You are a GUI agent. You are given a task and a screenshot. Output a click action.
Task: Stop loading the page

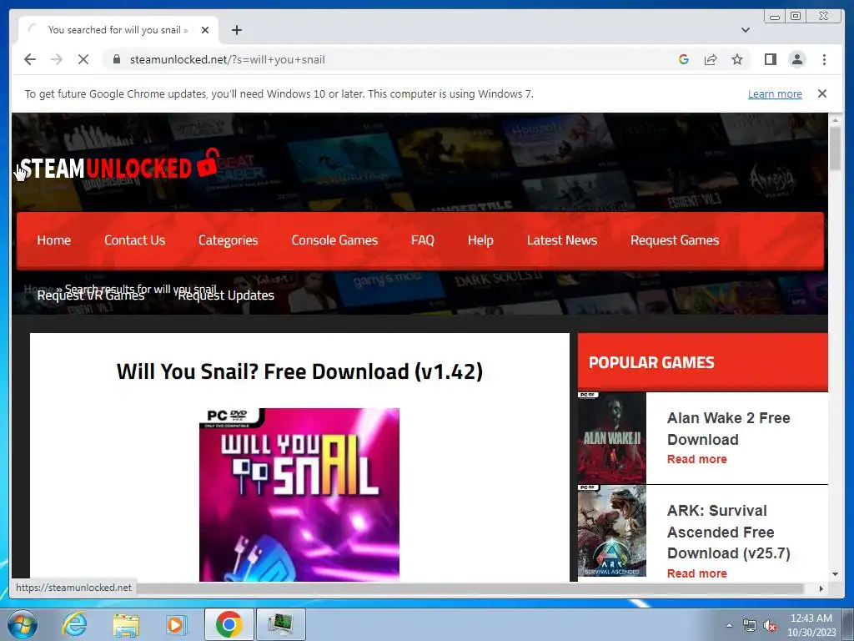(83, 59)
